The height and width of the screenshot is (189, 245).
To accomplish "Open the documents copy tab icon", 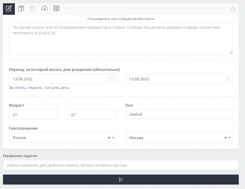I will (21, 9).
